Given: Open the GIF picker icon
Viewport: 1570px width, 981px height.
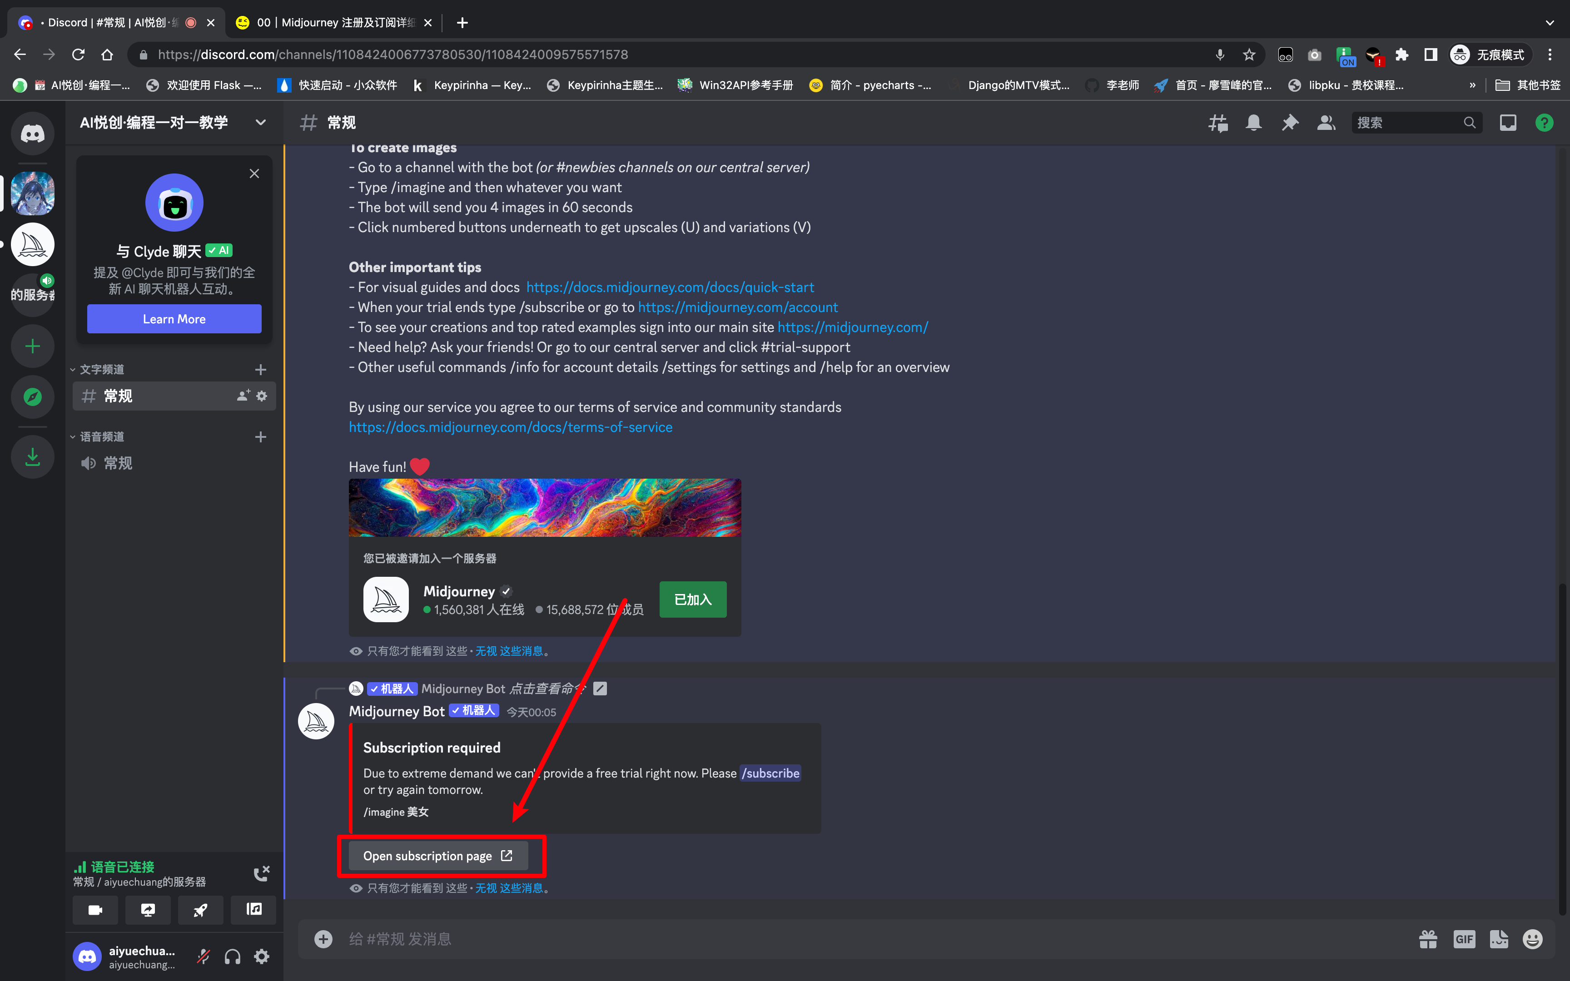Looking at the screenshot, I should [x=1464, y=939].
